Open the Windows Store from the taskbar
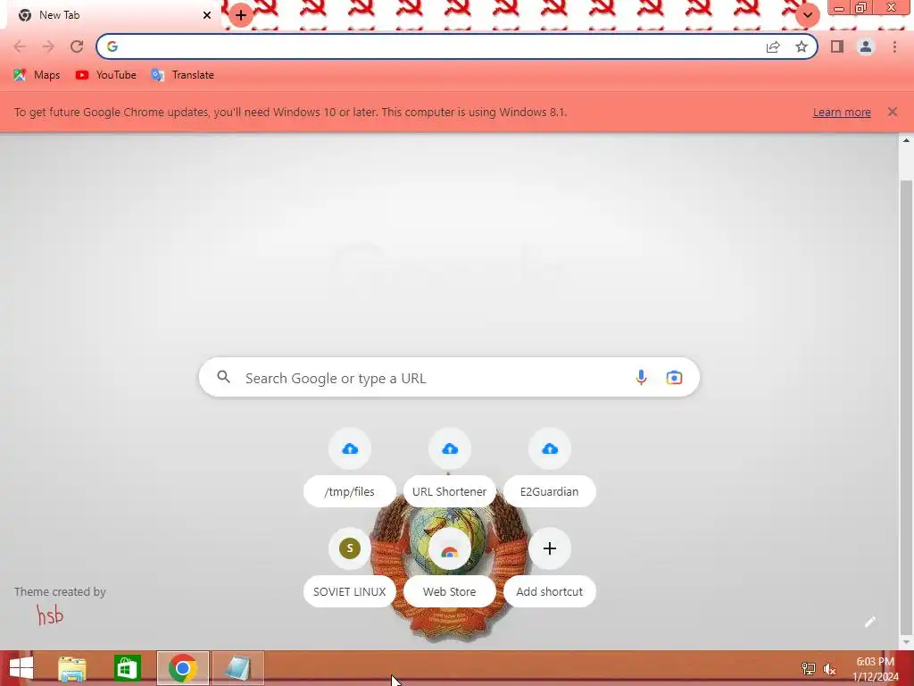The height and width of the screenshot is (686, 914). pos(127,668)
